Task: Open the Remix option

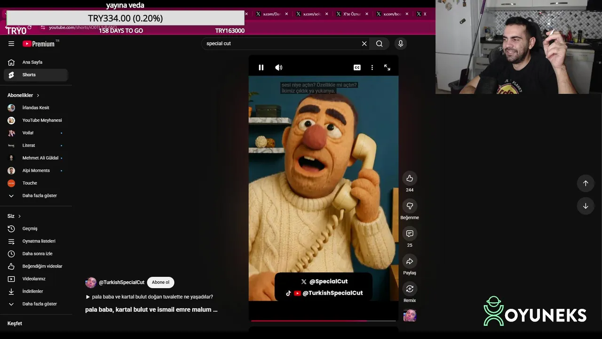Action: (x=410, y=289)
